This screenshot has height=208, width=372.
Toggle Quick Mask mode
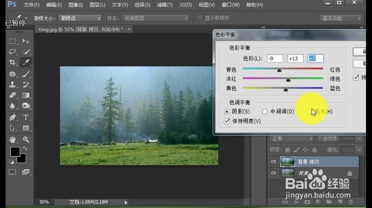12,172
